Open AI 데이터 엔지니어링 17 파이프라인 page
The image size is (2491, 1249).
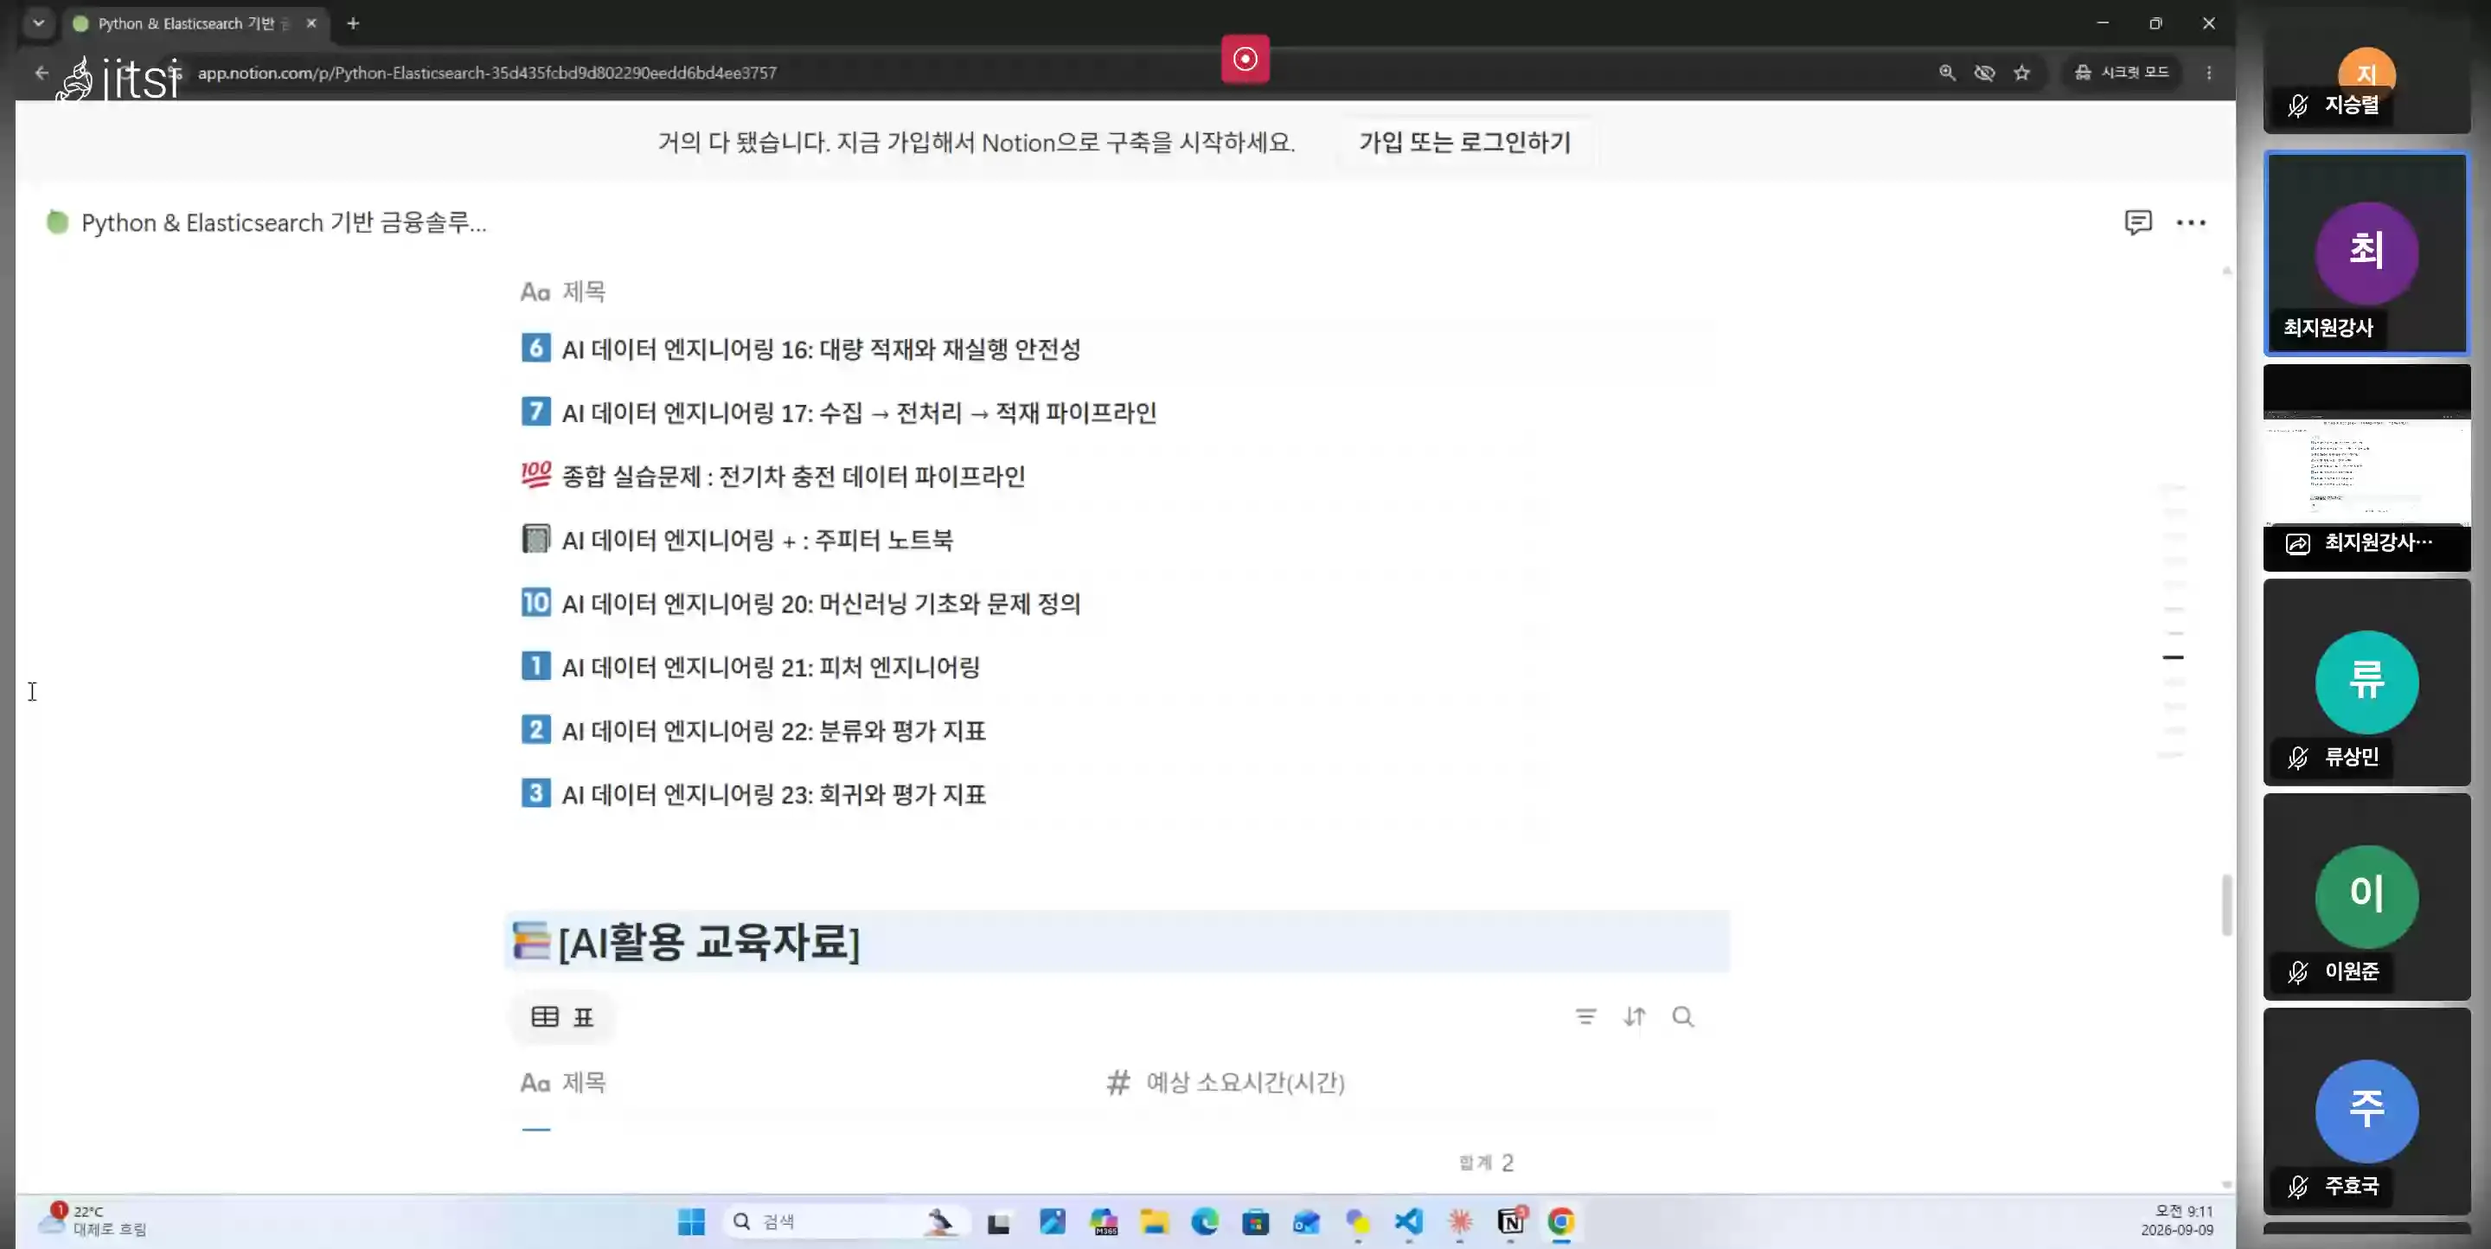click(859, 413)
